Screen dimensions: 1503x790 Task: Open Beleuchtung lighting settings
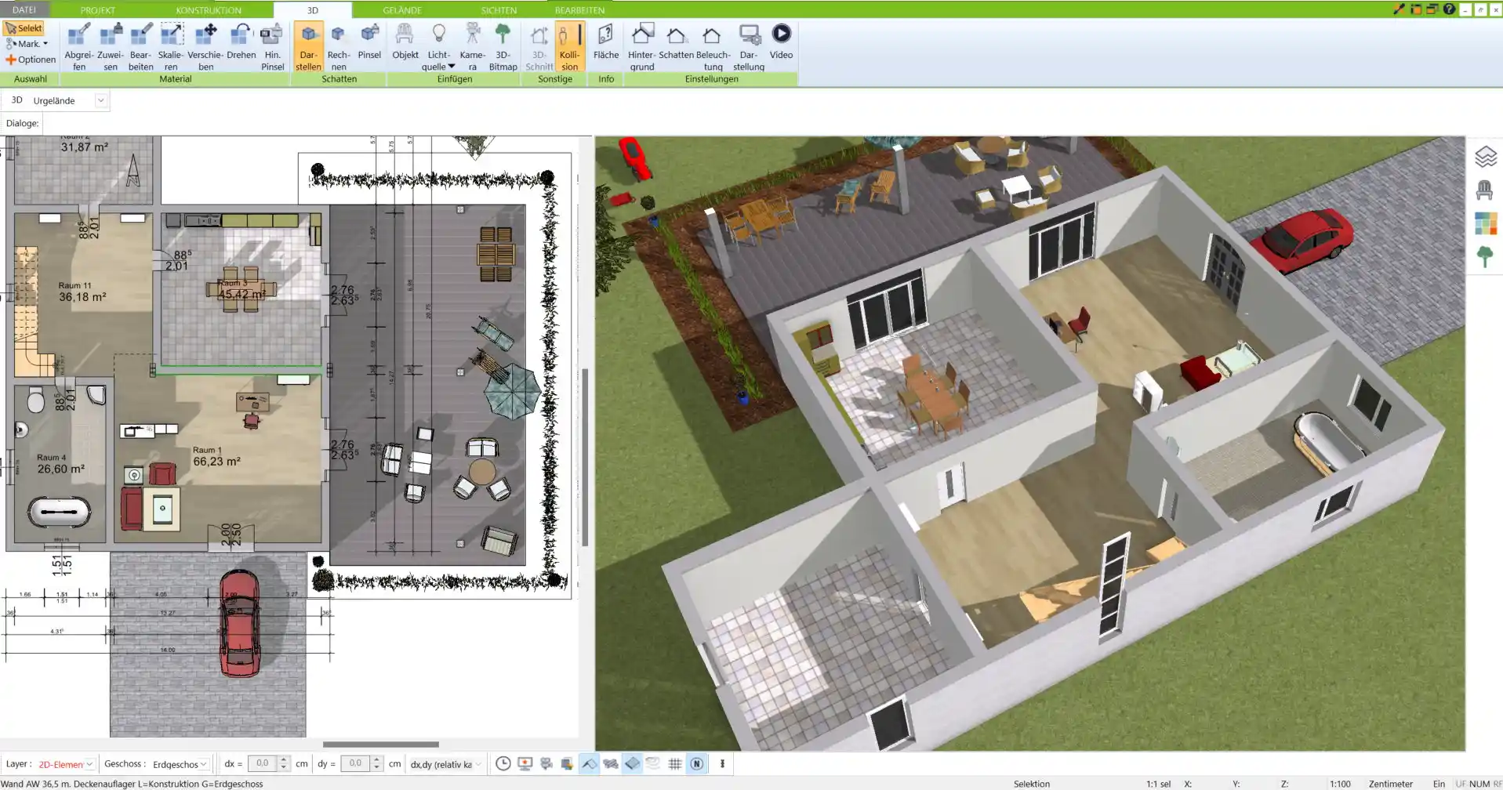click(713, 46)
